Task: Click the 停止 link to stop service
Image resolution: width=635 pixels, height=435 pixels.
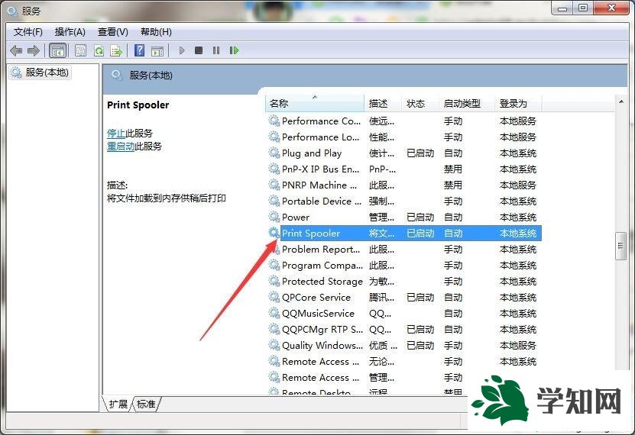Action: click(116, 134)
